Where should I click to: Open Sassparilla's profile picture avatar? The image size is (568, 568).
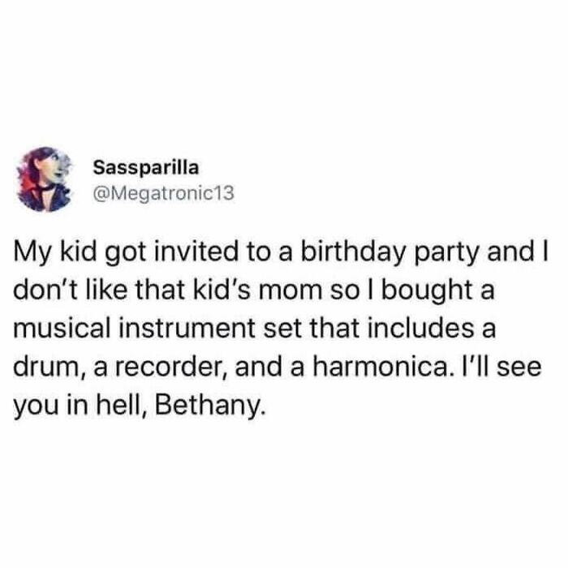point(45,179)
